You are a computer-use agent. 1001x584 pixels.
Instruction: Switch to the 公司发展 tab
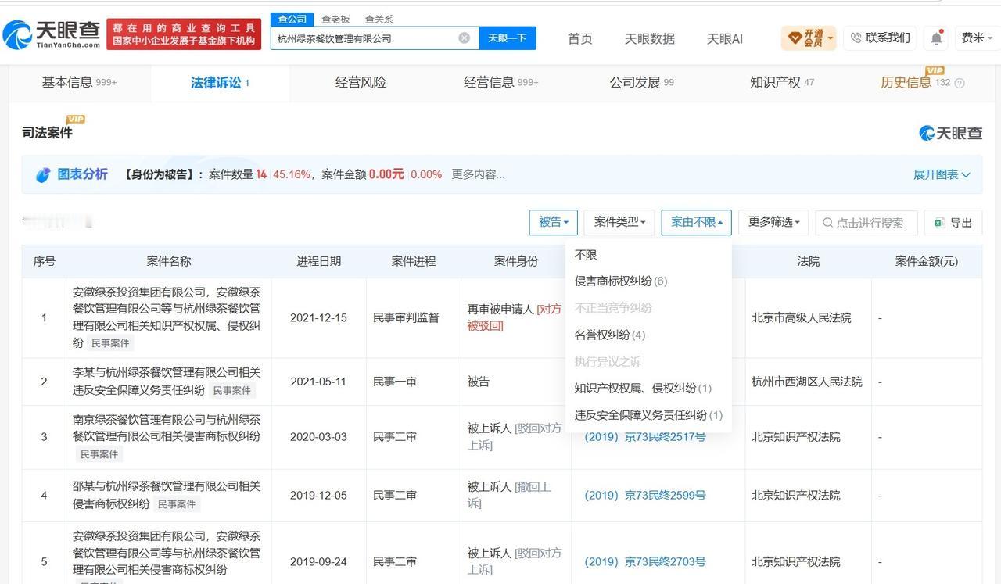tap(641, 82)
